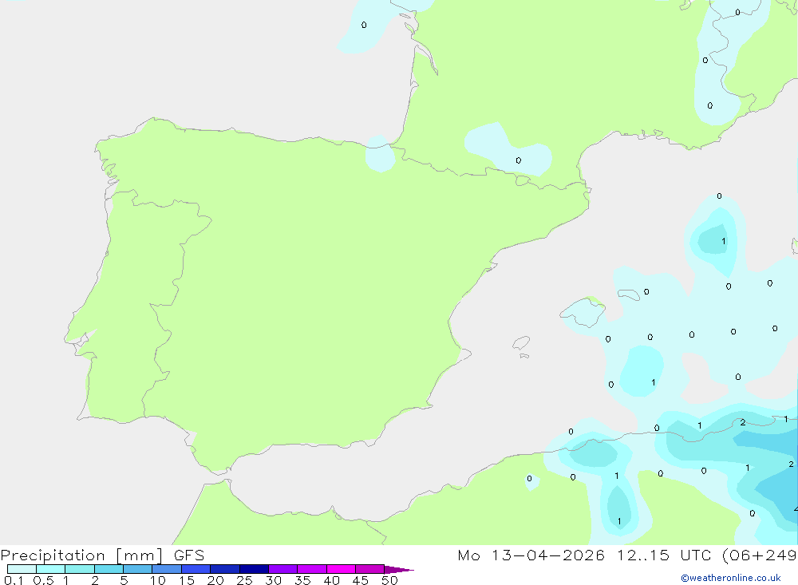Click the legend label '40'
Screen dimensions: 798x585
[x=331, y=580]
